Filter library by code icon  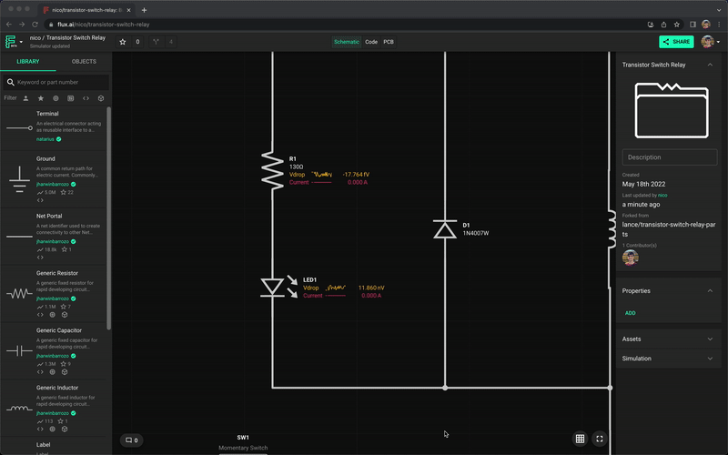pyautogui.click(x=86, y=98)
